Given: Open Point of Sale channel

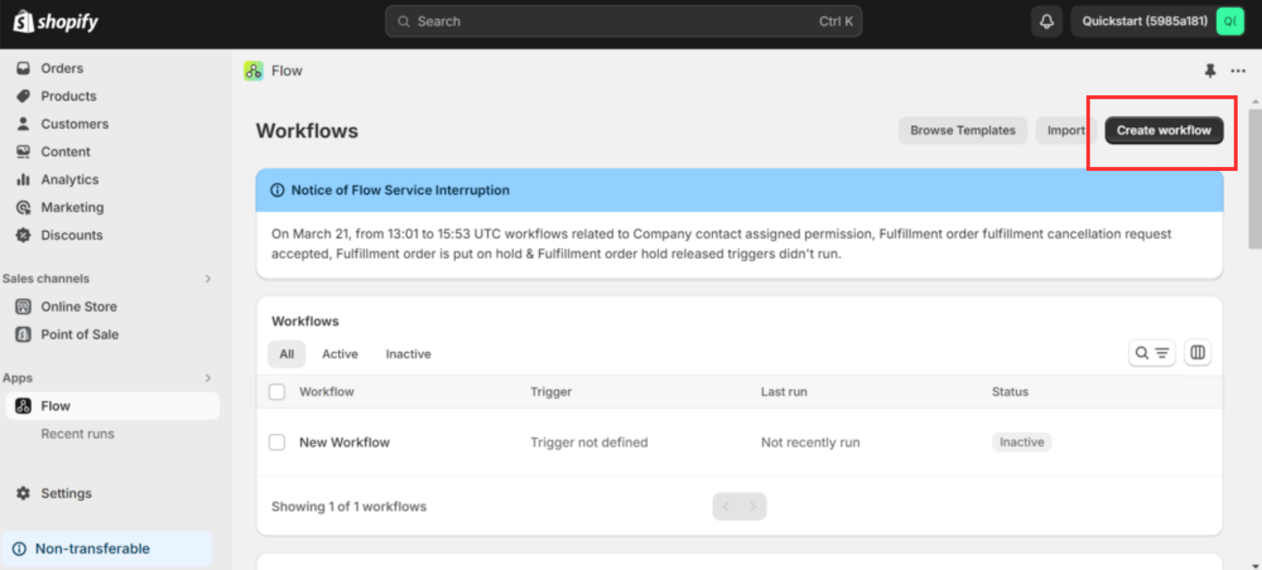Looking at the screenshot, I should click(x=79, y=334).
